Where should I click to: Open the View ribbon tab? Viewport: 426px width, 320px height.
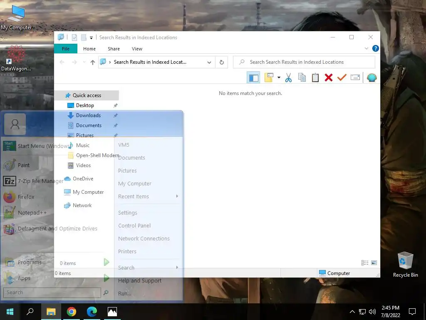click(137, 49)
